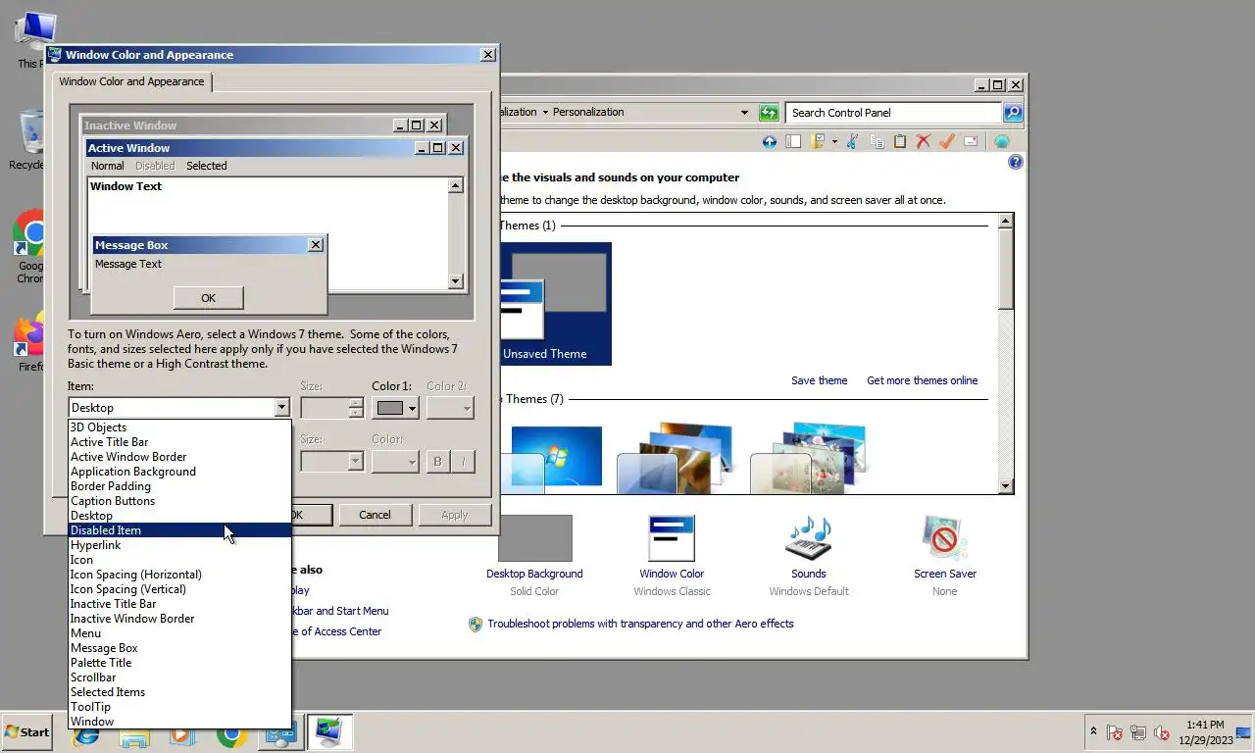Click the Personalization monitor taskbar button
This screenshot has height=753, width=1255.
point(329,732)
